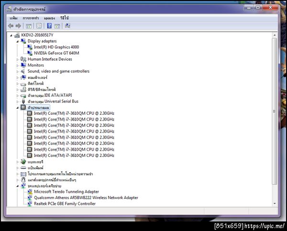The image size is (287, 231).
Task: Toggle the action pane toolbar icon
Action: click(x=57, y=26)
